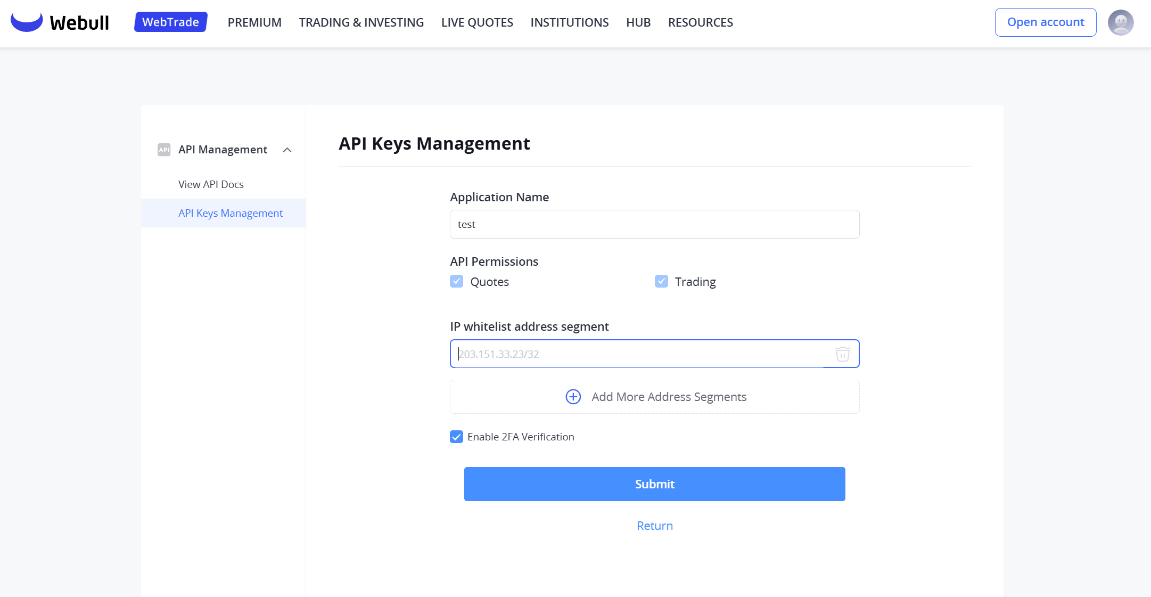1151x597 pixels.
Task: Click the plus circle icon
Action: (x=573, y=397)
